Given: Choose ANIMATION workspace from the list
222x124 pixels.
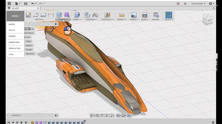Looking at the screenshot, I should pyautogui.click(x=14, y=42).
